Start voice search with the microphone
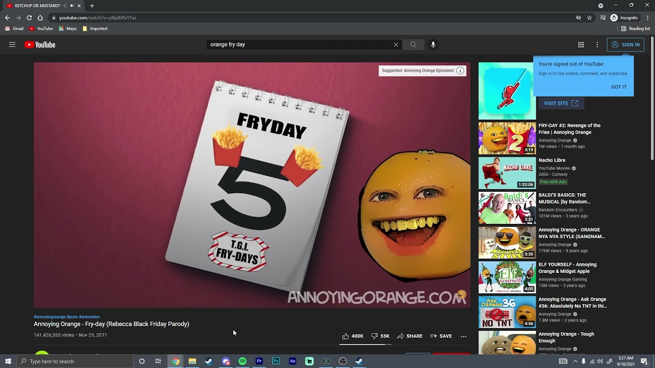Image resolution: width=655 pixels, height=368 pixels. pyautogui.click(x=433, y=44)
